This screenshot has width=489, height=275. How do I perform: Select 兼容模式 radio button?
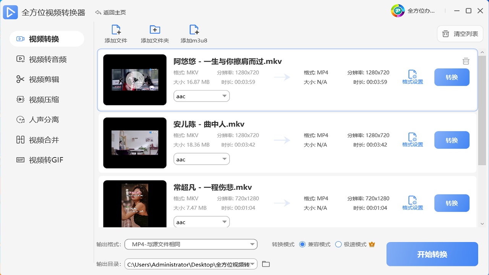[x=303, y=244]
